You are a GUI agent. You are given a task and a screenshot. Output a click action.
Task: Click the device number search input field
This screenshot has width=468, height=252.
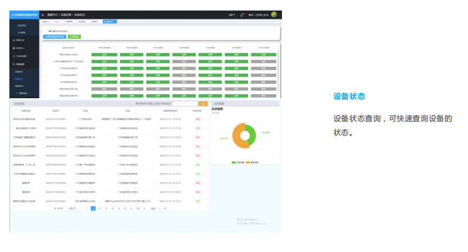(185, 103)
